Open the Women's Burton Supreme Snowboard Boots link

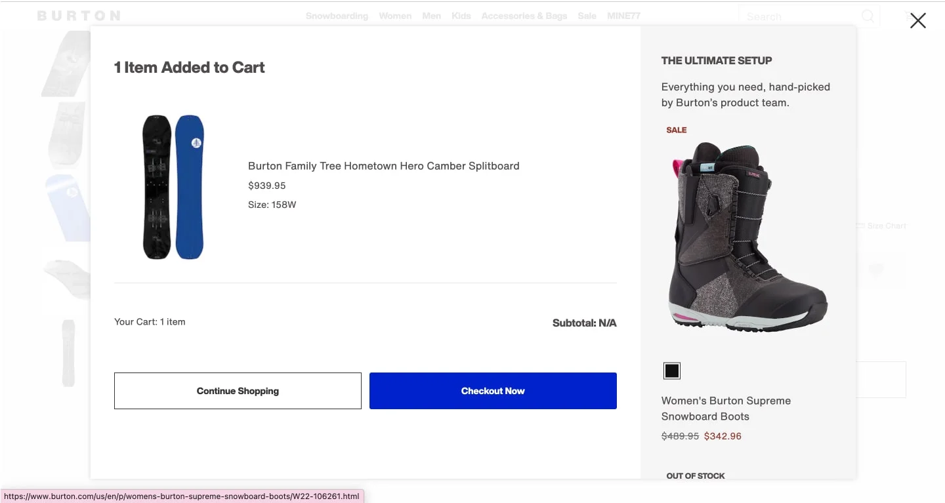pyautogui.click(x=726, y=408)
